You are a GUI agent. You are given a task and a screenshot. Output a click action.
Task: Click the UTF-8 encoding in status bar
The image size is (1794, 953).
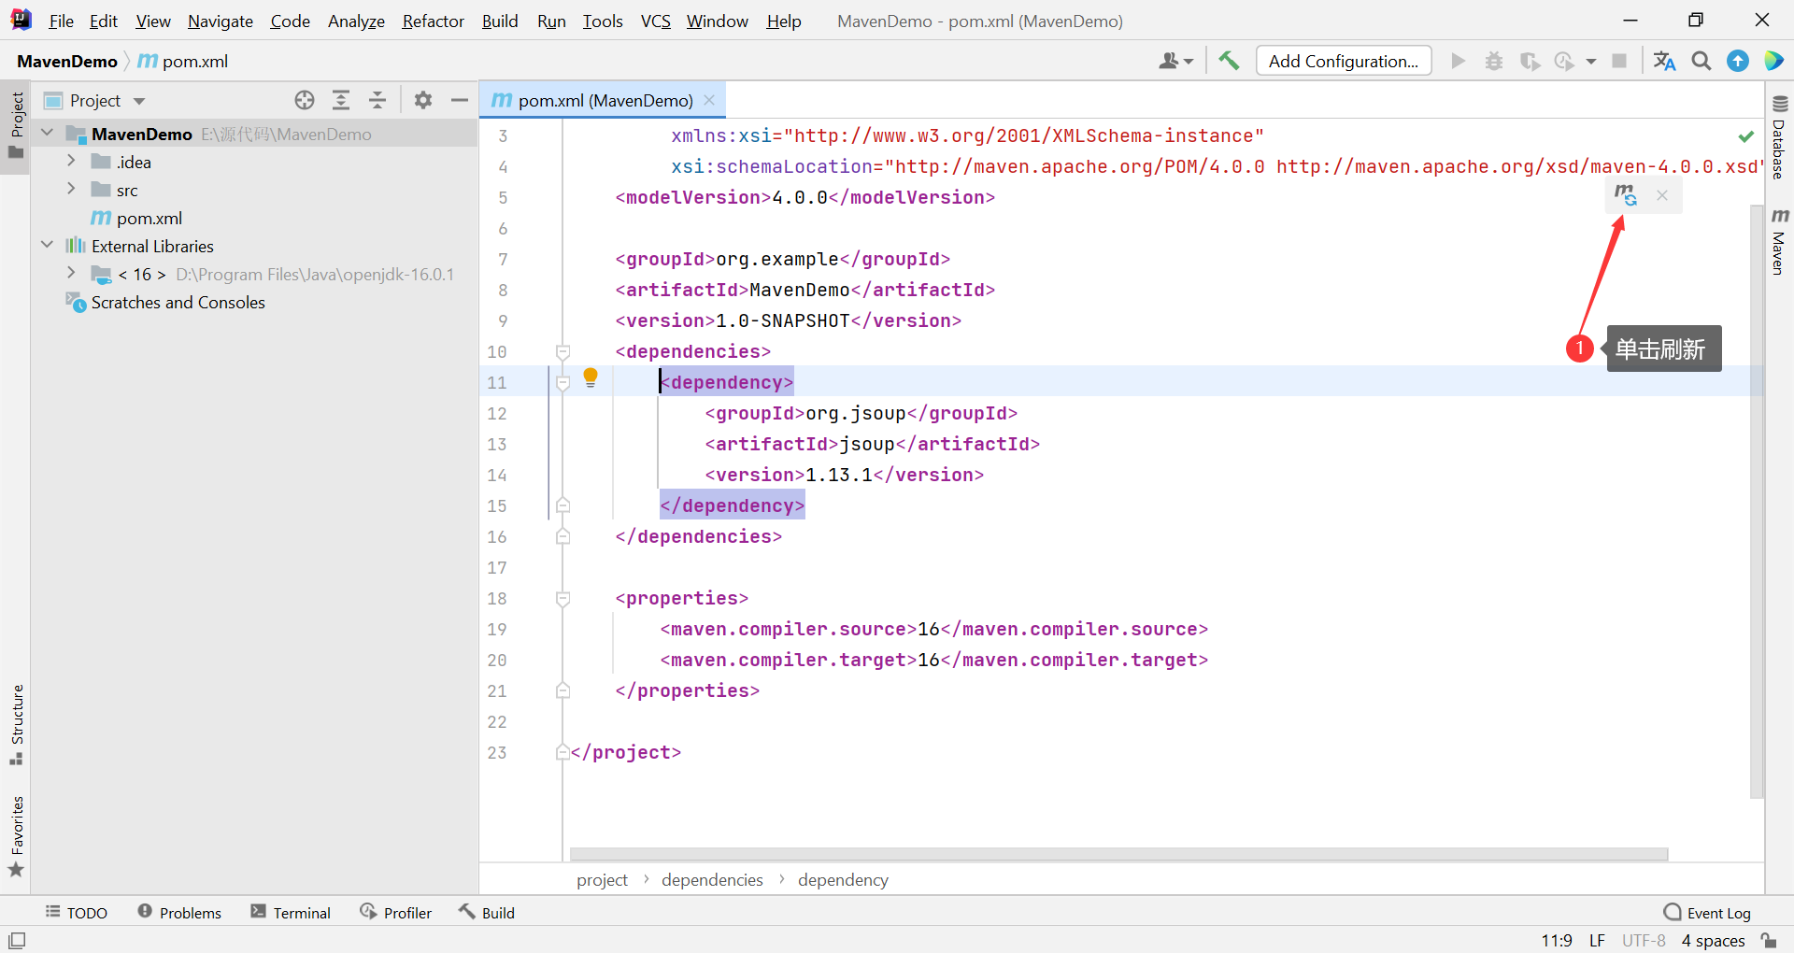click(1644, 941)
